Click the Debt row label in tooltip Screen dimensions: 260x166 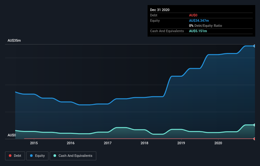[154, 15]
